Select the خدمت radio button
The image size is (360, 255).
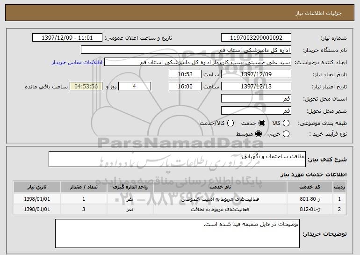click(261, 123)
